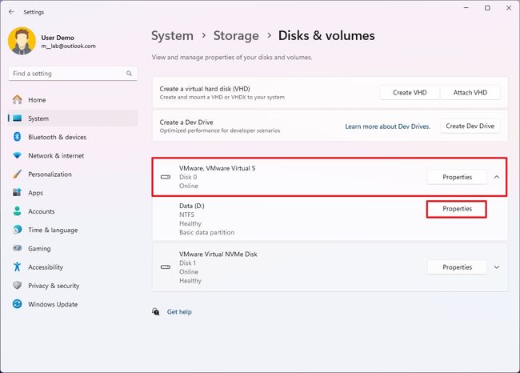Click the search magnifier icon
This screenshot has height=373, width=520.
click(130, 73)
